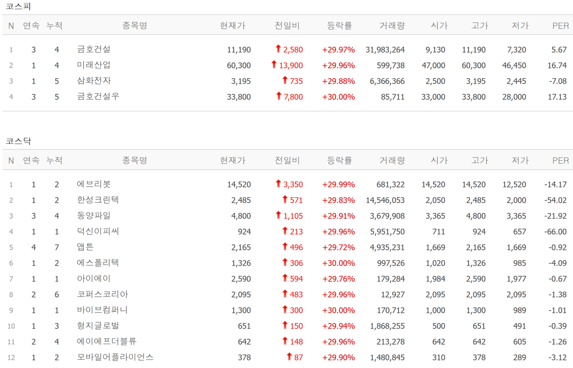Open the 삼화전자 stock link

click(x=94, y=81)
